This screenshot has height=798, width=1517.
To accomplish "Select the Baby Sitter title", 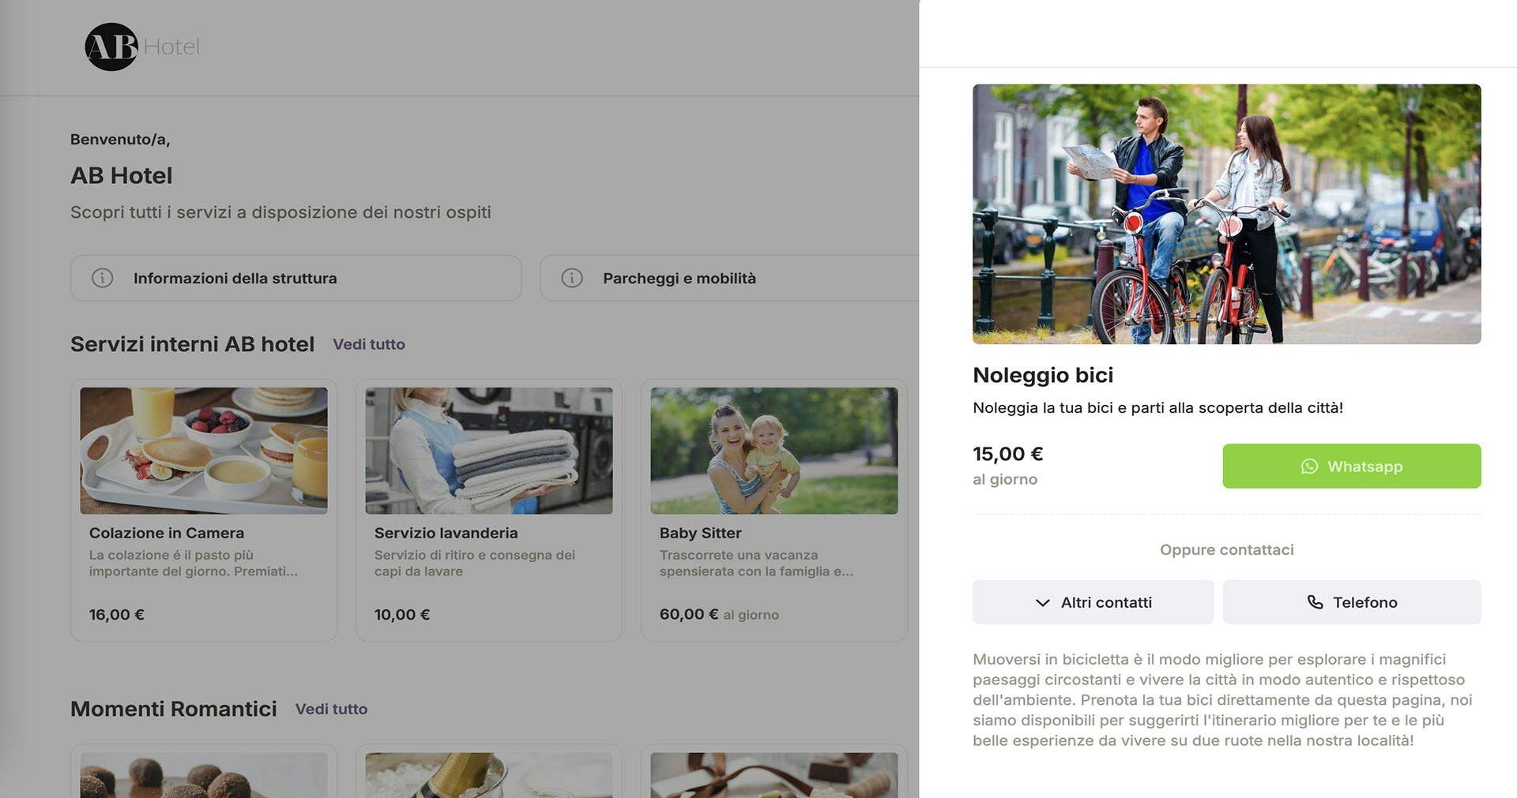I will point(700,533).
